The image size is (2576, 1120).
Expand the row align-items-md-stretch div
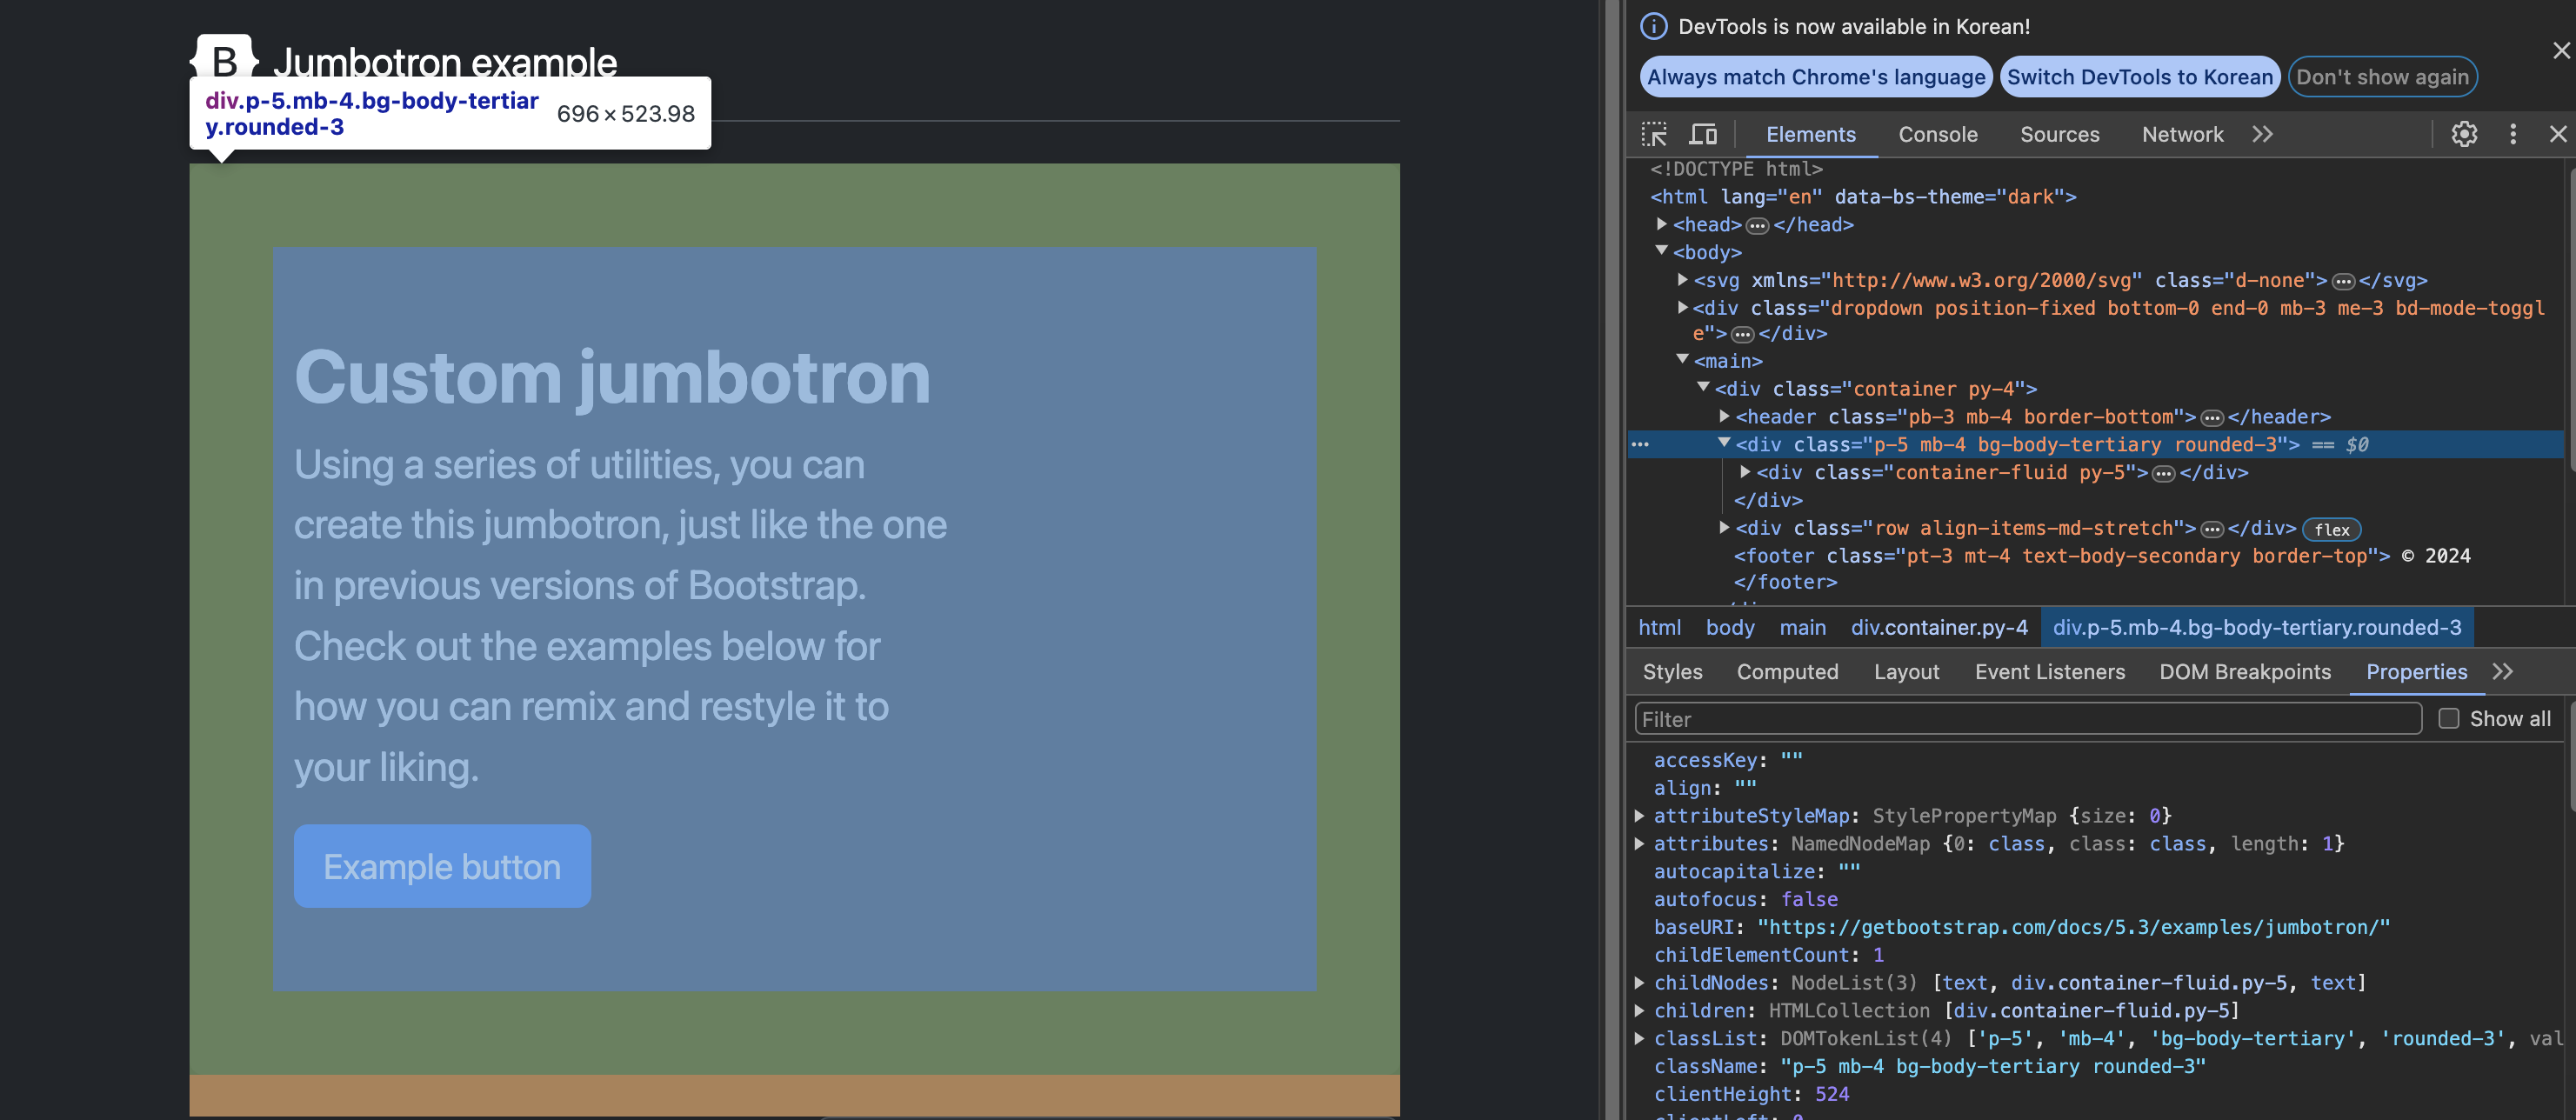pyautogui.click(x=1724, y=527)
